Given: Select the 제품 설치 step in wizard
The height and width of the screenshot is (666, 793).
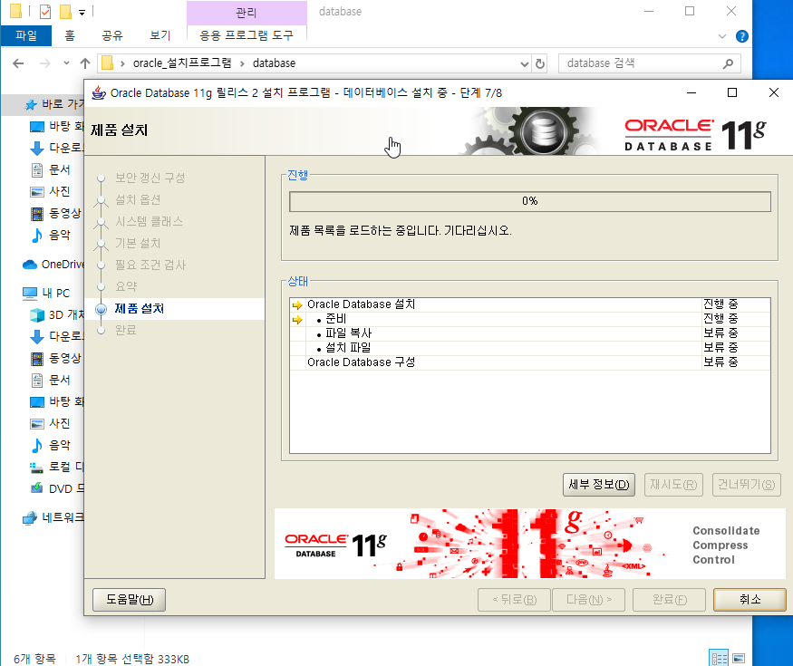Looking at the screenshot, I should point(139,308).
